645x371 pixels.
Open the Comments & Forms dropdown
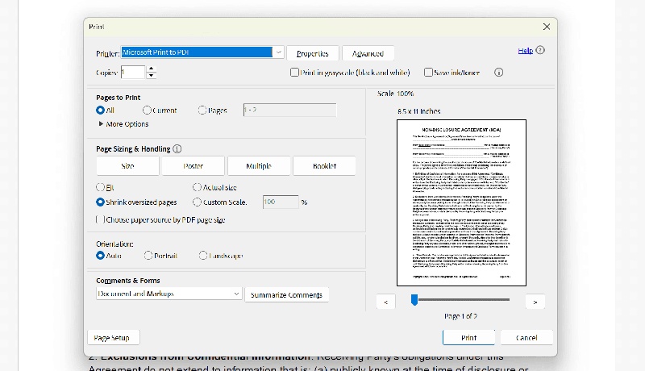[x=169, y=294]
